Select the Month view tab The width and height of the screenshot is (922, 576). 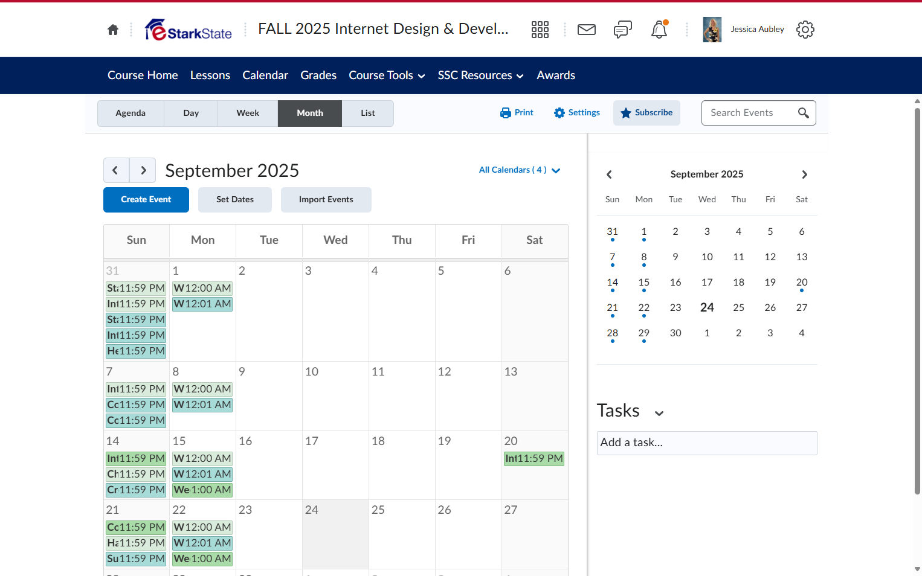tap(310, 114)
